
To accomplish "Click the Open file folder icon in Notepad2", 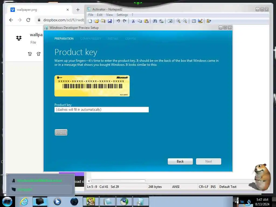I will pyautogui.click(x=97, y=21).
